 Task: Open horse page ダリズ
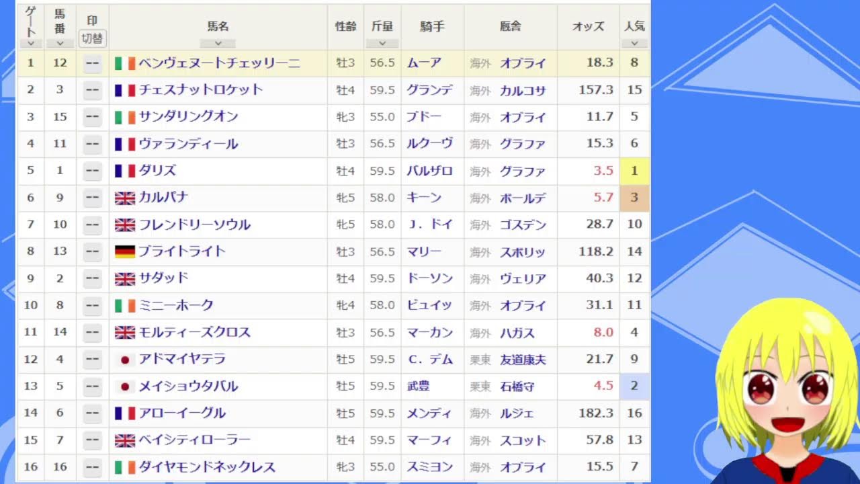[x=157, y=171]
